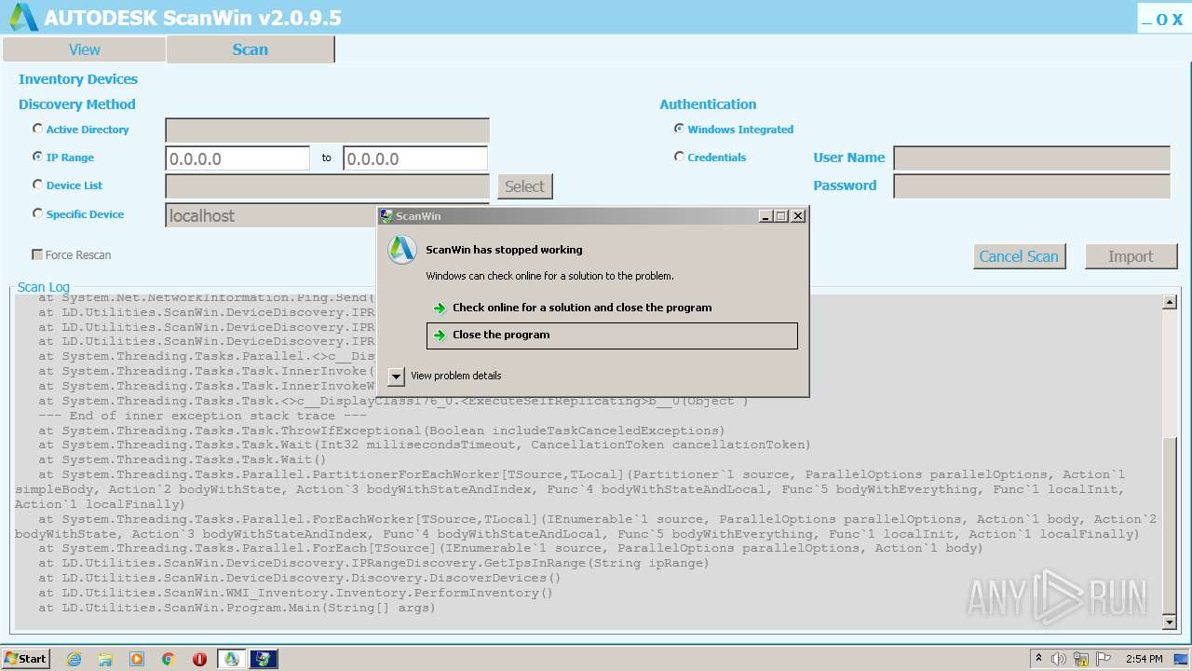The width and height of the screenshot is (1192, 671).
Task: Show hidden system tray icons
Action: (x=1038, y=659)
